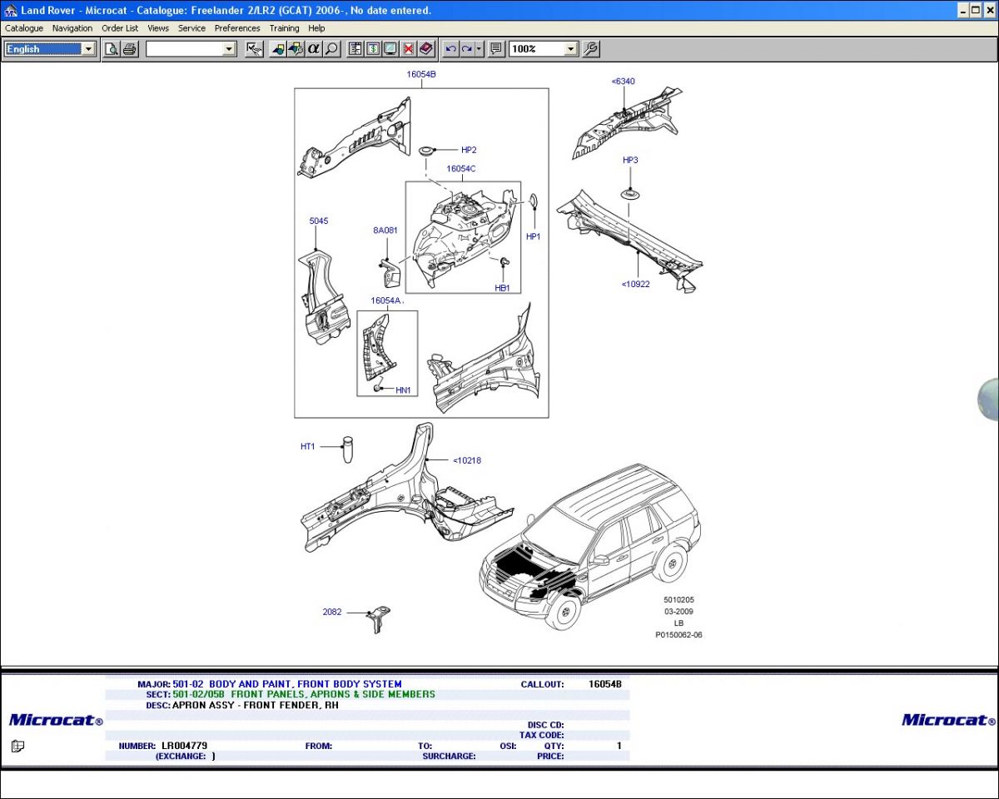Click the list panel icon
Viewport: 999px width, 799px height.
click(x=355, y=49)
